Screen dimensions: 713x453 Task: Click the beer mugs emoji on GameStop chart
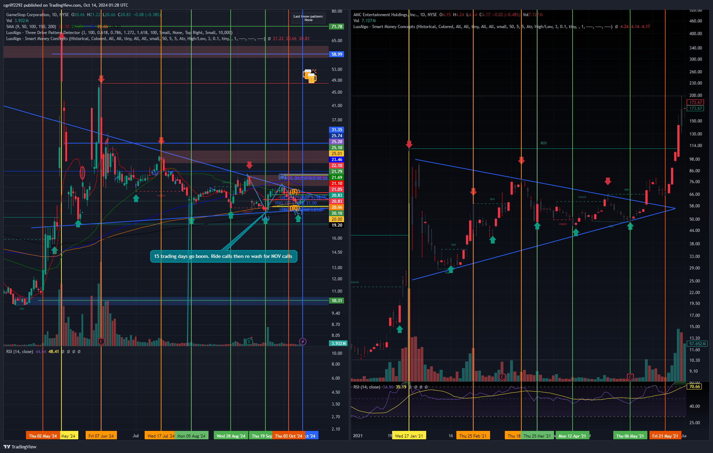point(310,76)
